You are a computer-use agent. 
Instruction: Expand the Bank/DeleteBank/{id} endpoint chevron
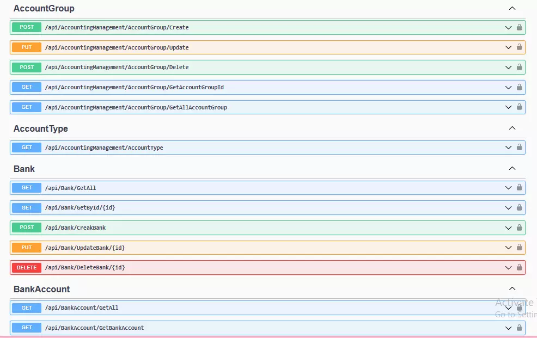(x=508, y=268)
